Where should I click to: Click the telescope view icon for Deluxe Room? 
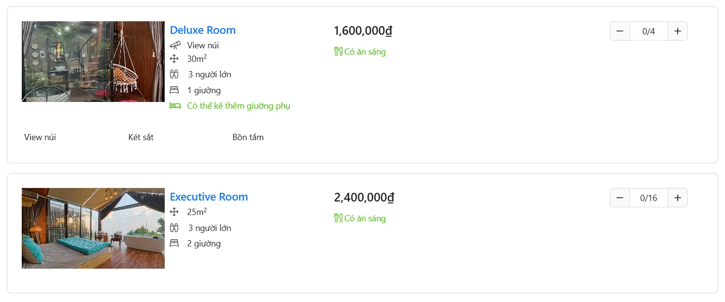click(x=175, y=45)
